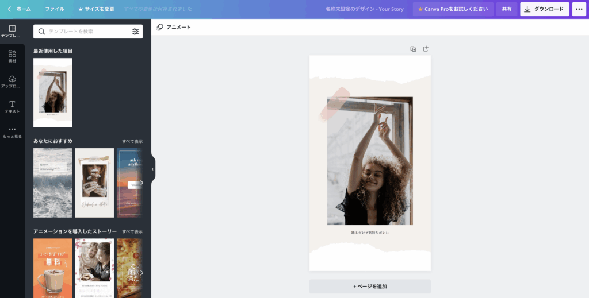
Task: Open the three-dot more options menu
Action: click(x=579, y=9)
